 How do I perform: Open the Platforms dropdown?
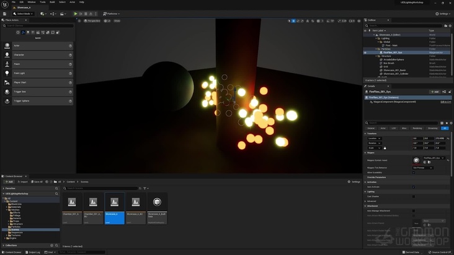pos(111,13)
